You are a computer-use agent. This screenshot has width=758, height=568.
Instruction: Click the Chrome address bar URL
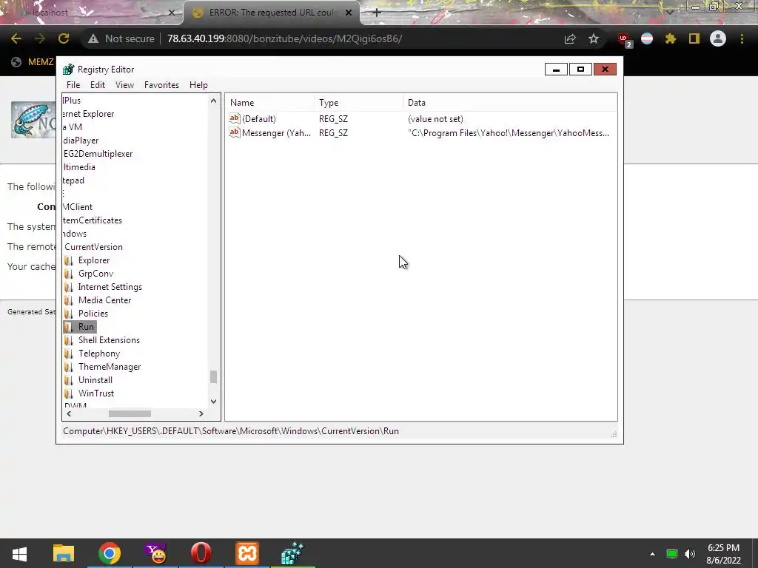click(x=284, y=38)
